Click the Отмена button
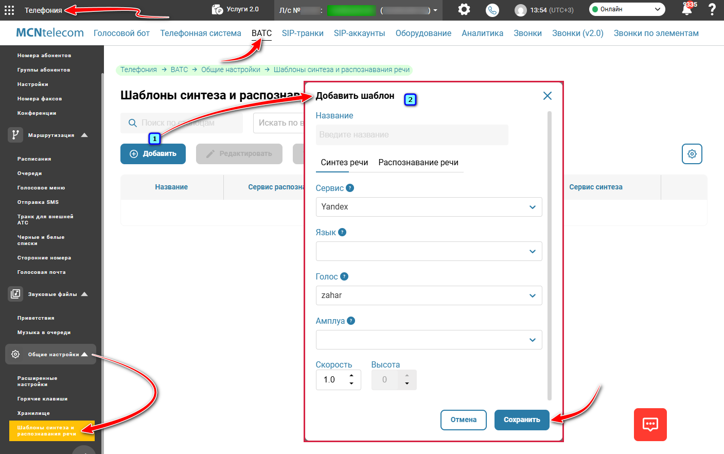 (464, 420)
